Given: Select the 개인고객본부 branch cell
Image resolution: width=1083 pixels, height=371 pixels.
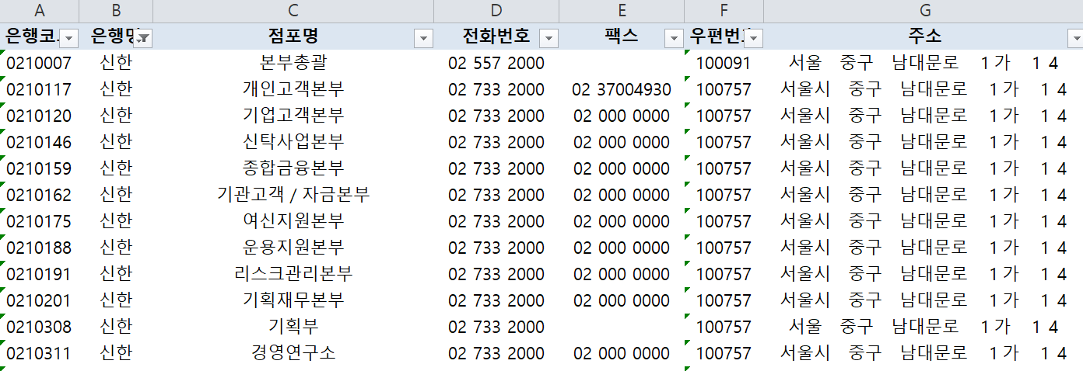Looking at the screenshot, I should [x=293, y=89].
